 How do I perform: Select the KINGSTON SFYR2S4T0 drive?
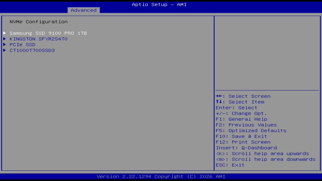pyautogui.click(x=38, y=39)
